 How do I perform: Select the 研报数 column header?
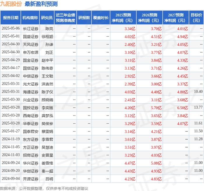[84, 18]
